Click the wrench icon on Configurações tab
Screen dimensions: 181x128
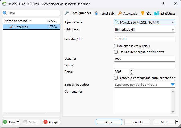coord(67,13)
